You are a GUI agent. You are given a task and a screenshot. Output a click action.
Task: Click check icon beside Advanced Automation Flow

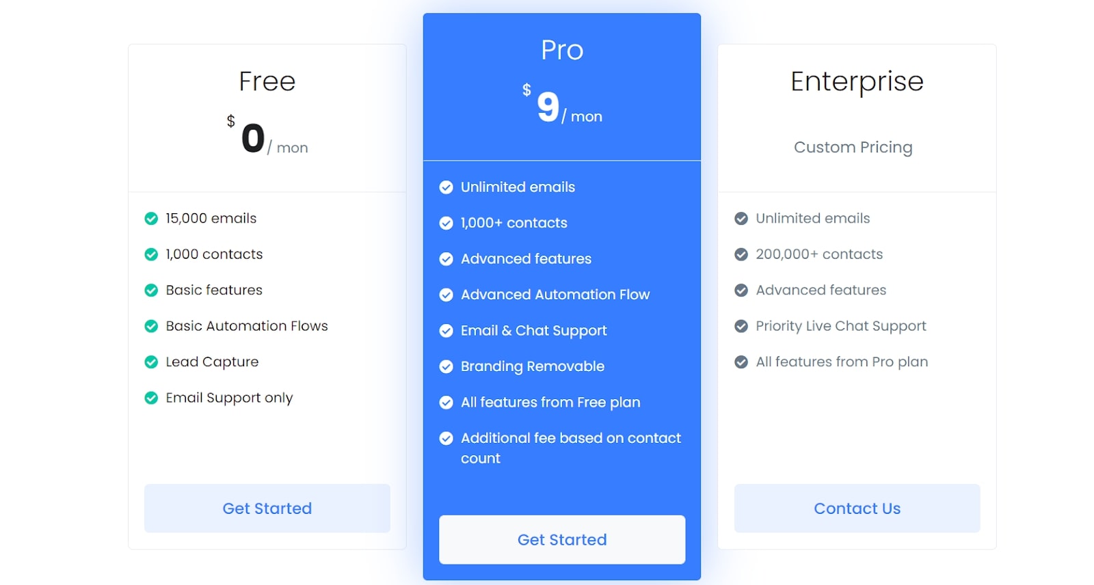pyautogui.click(x=446, y=295)
